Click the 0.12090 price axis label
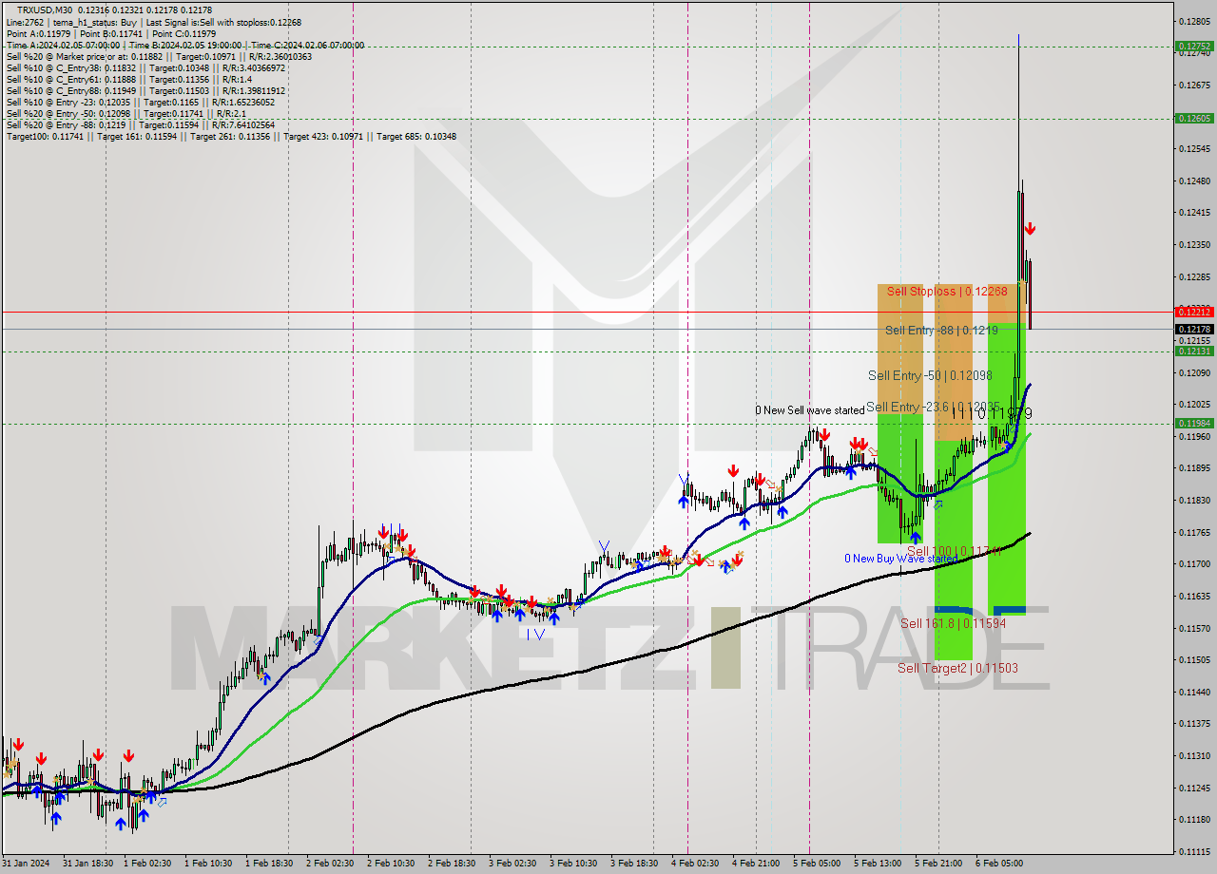The height and width of the screenshot is (874, 1217). (x=1194, y=372)
